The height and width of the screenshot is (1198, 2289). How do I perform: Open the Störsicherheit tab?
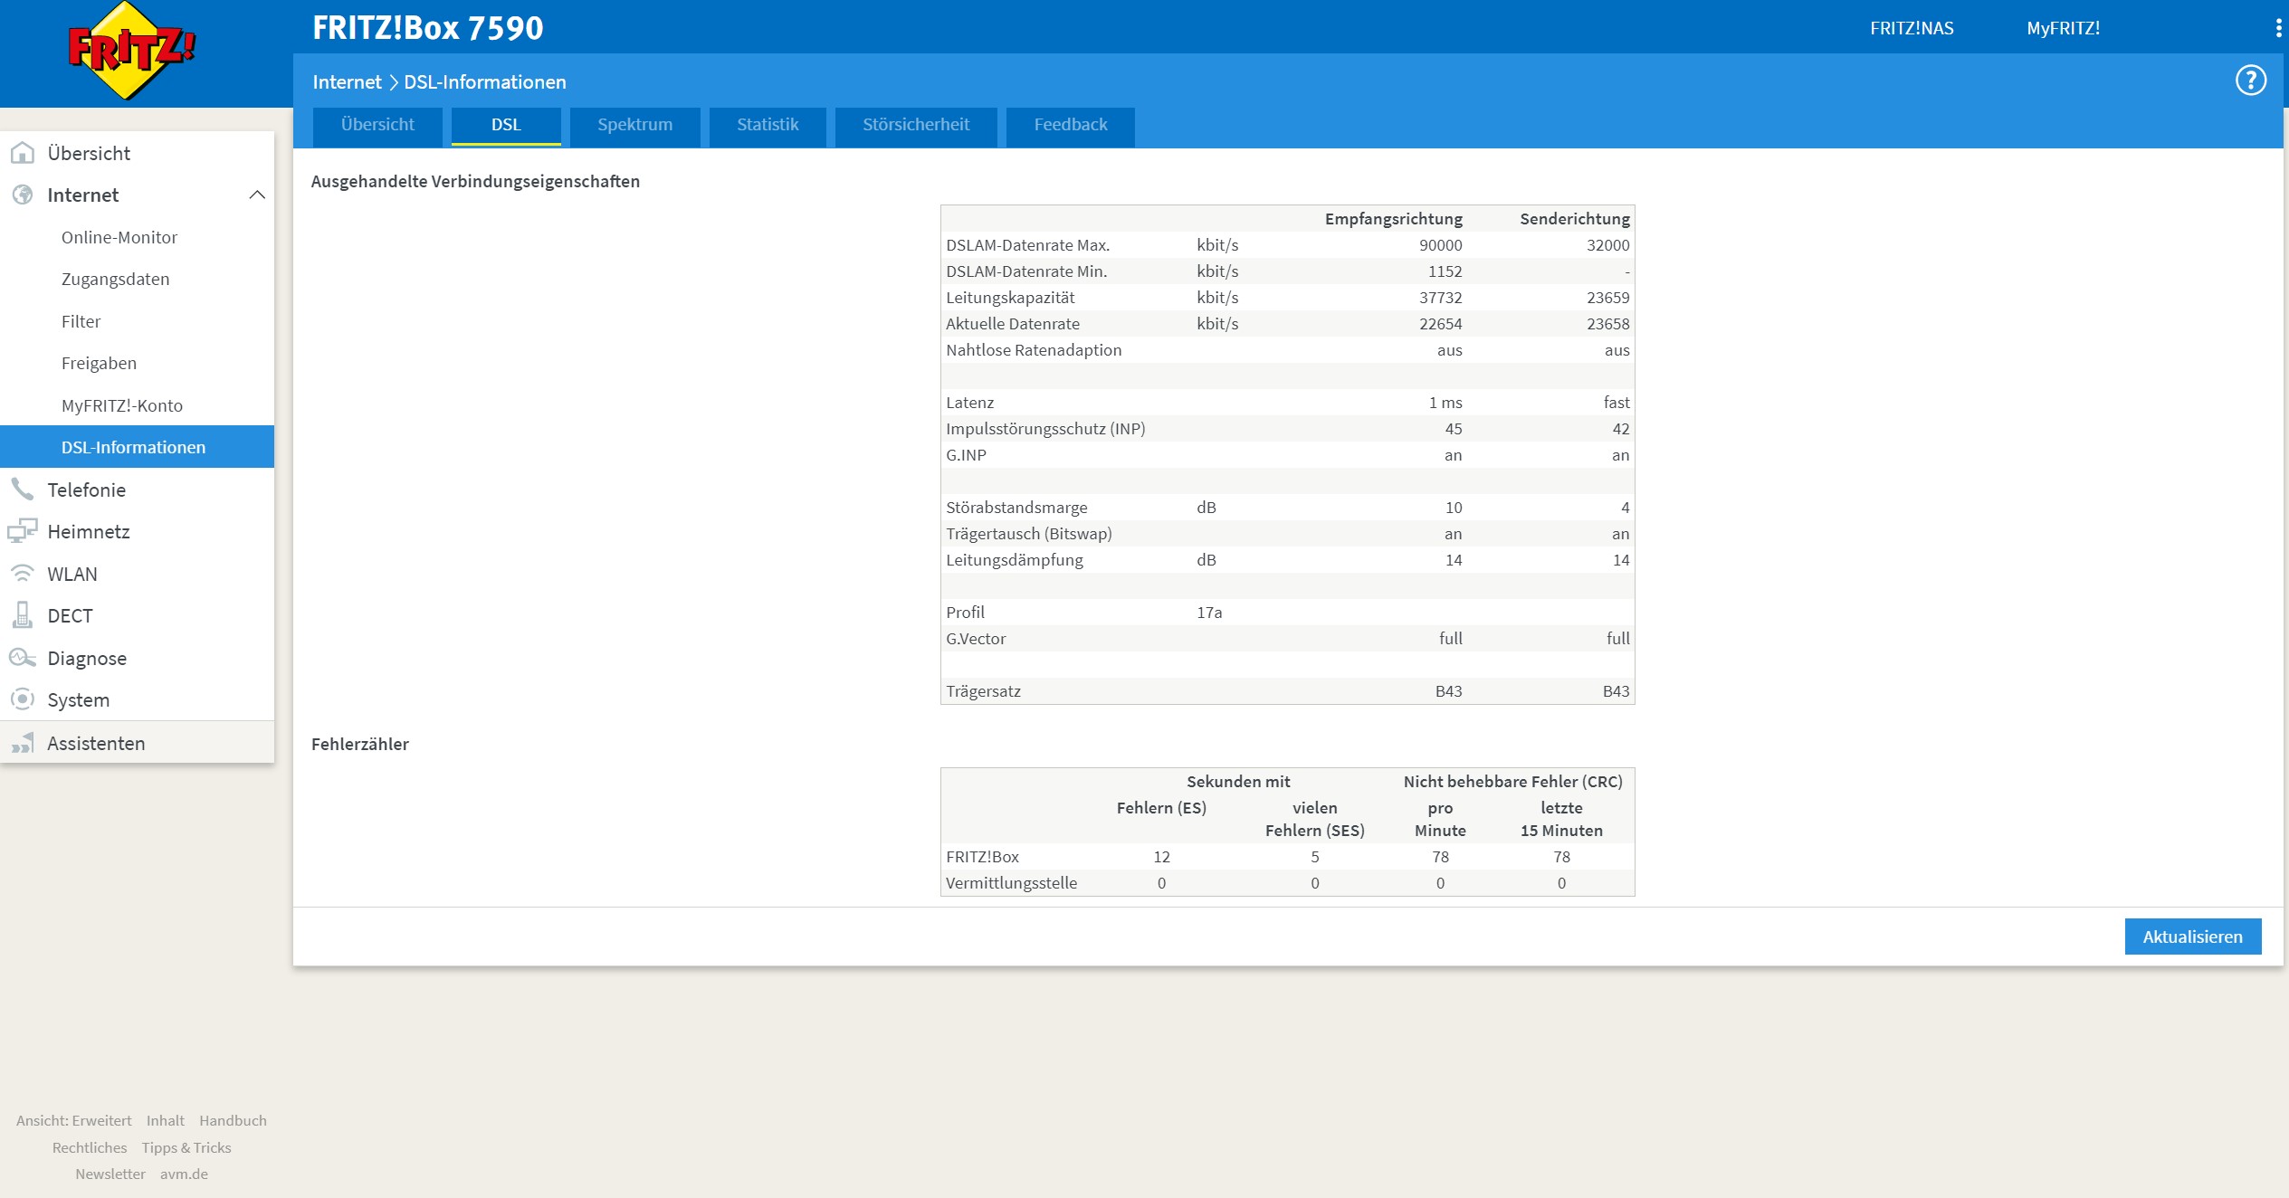point(915,125)
